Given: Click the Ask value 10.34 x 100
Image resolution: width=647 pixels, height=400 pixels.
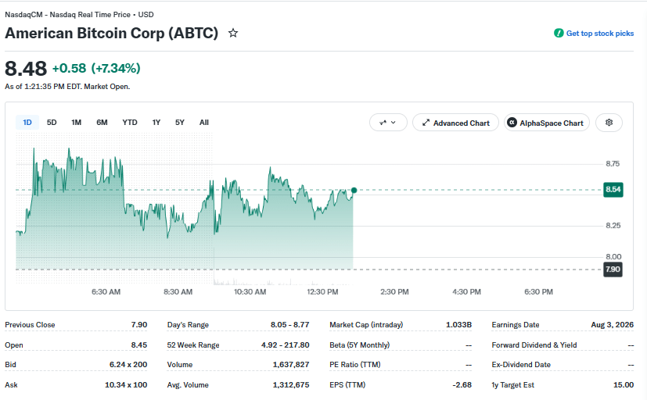Looking at the screenshot, I should pos(126,384).
